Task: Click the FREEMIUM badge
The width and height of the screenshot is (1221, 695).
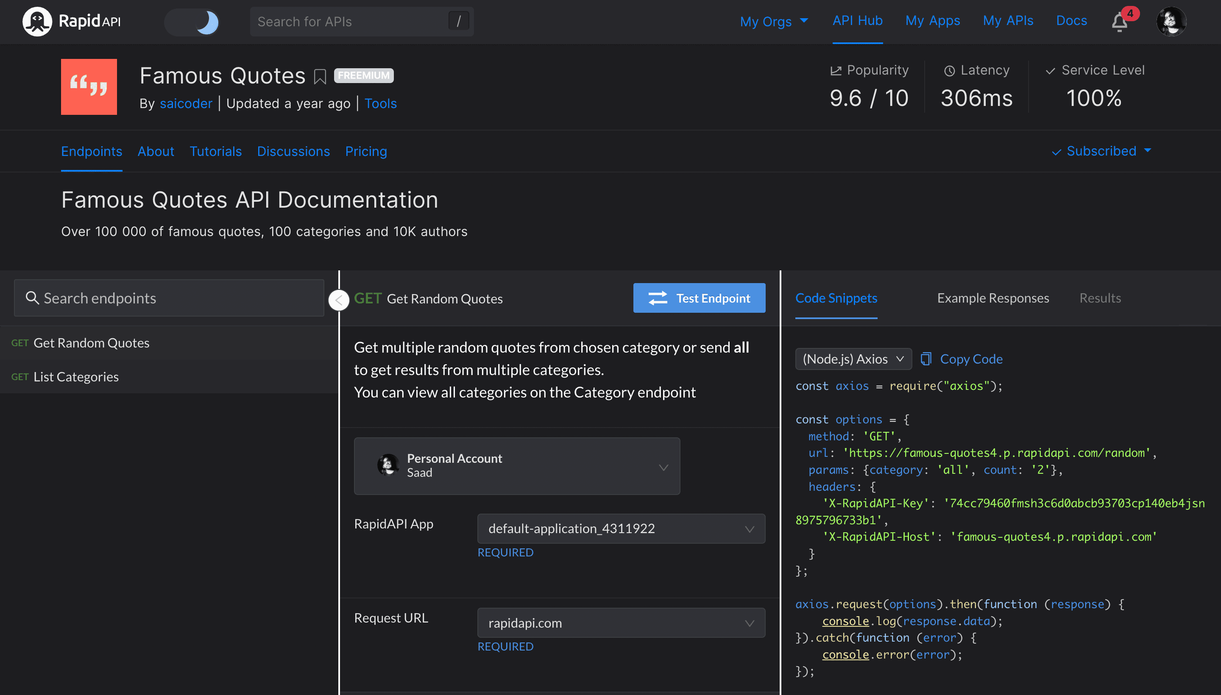Action: click(364, 75)
